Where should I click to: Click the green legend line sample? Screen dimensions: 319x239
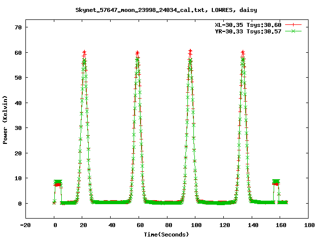pyautogui.click(x=293, y=31)
